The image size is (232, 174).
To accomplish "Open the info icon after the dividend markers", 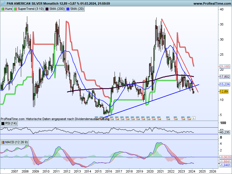I will tap(194, 118).
